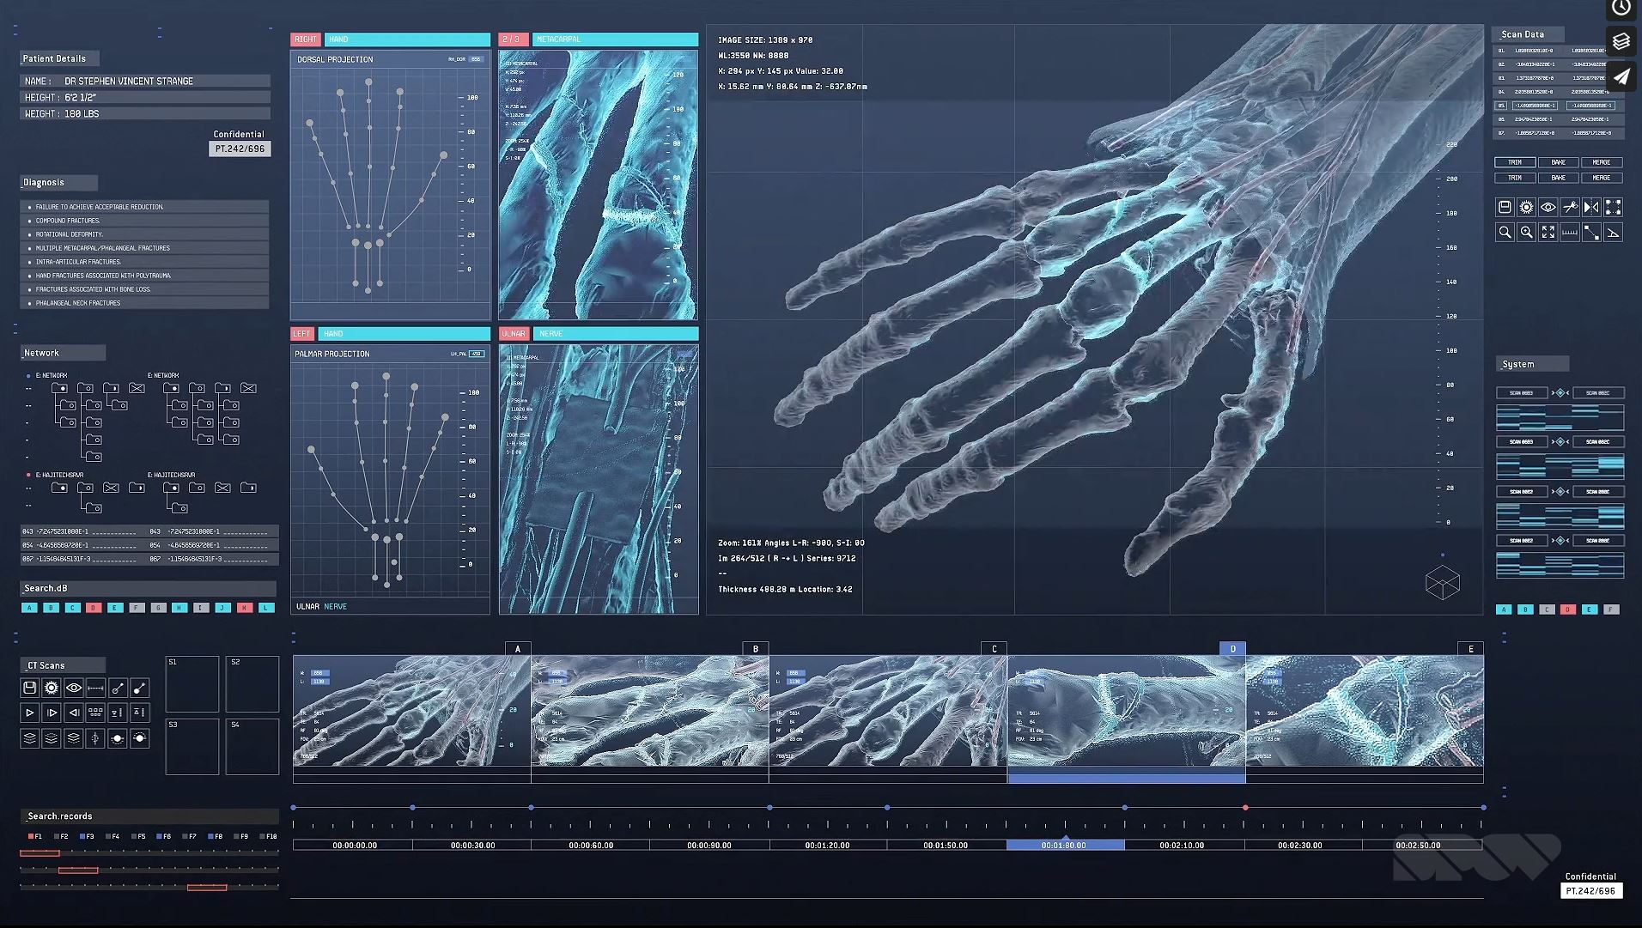Click the paper plane send icon
1642x928 pixels.
coord(1621,77)
